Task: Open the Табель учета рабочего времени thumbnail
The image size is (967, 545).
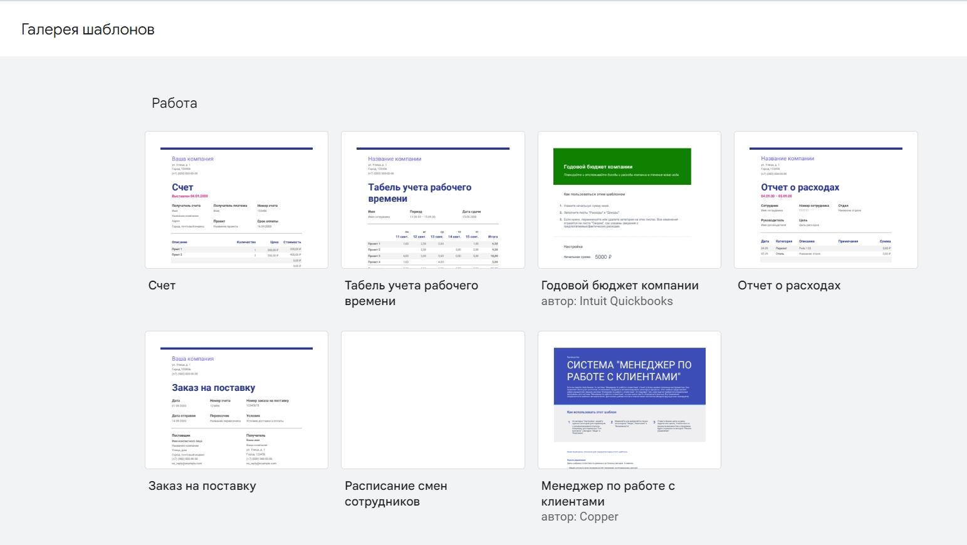Action: click(x=432, y=200)
